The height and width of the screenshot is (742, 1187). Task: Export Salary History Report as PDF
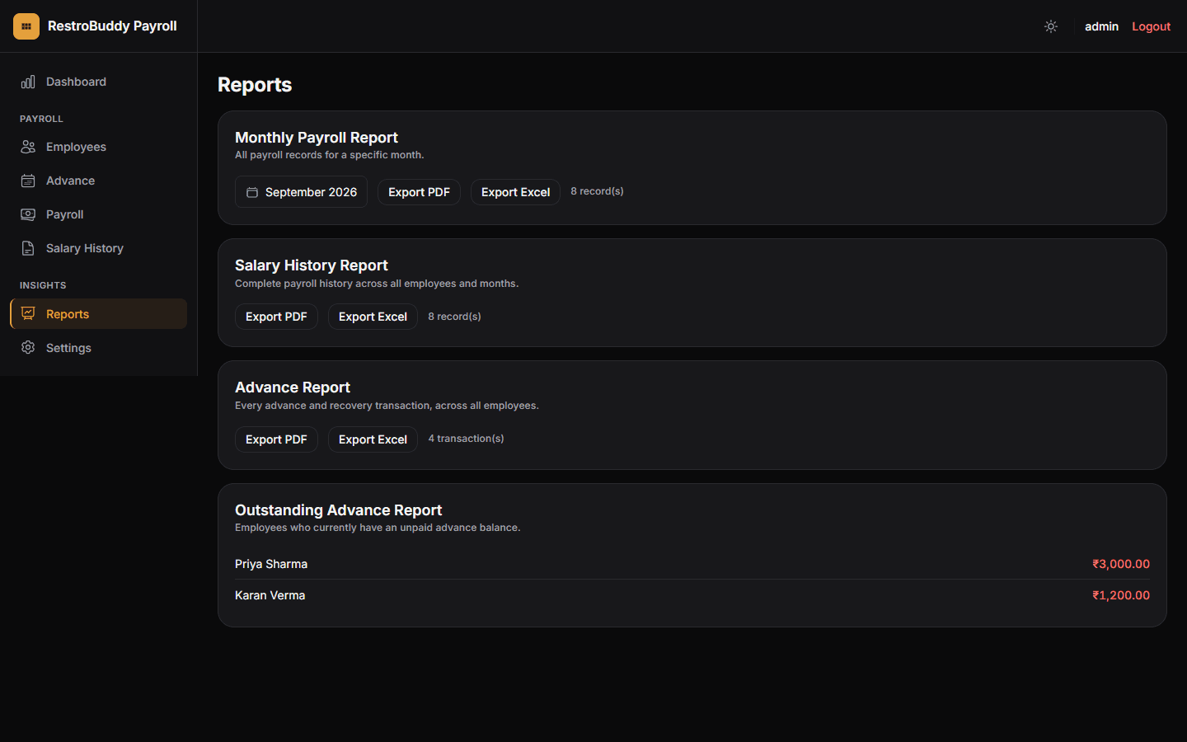click(x=276, y=317)
